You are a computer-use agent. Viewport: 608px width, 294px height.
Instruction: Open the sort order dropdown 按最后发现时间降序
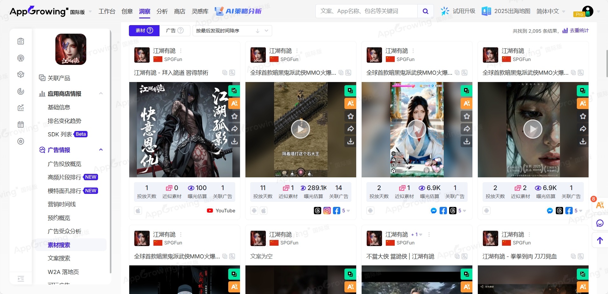[x=232, y=31]
